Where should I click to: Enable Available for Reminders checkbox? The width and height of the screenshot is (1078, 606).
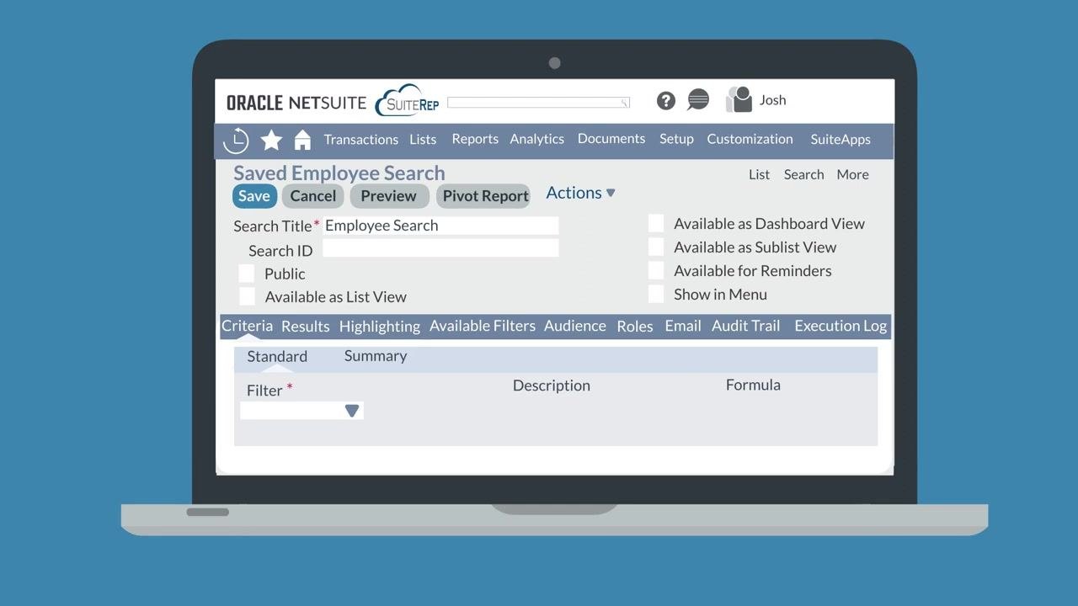point(656,270)
